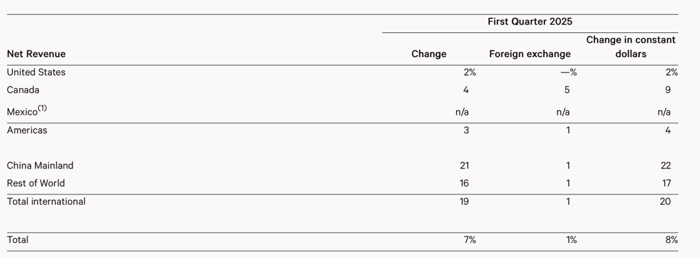
Task: Select the China Mainland row label
Action: tap(40, 165)
